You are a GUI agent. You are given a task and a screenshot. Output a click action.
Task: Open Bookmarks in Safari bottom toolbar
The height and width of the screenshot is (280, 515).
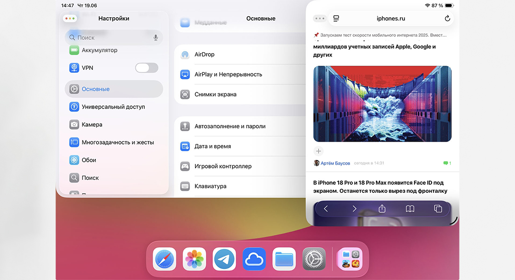click(410, 209)
